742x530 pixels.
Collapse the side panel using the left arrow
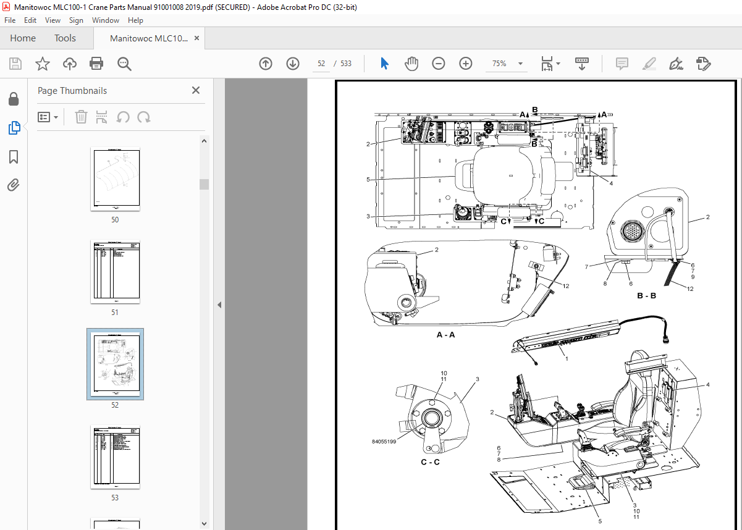[219, 305]
